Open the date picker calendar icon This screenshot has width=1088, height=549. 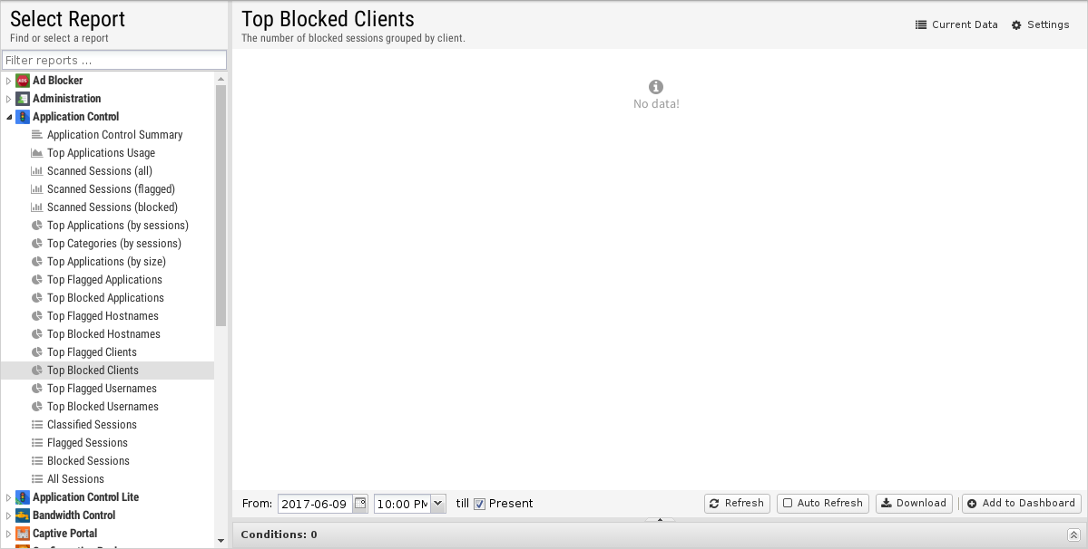(x=360, y=504)
